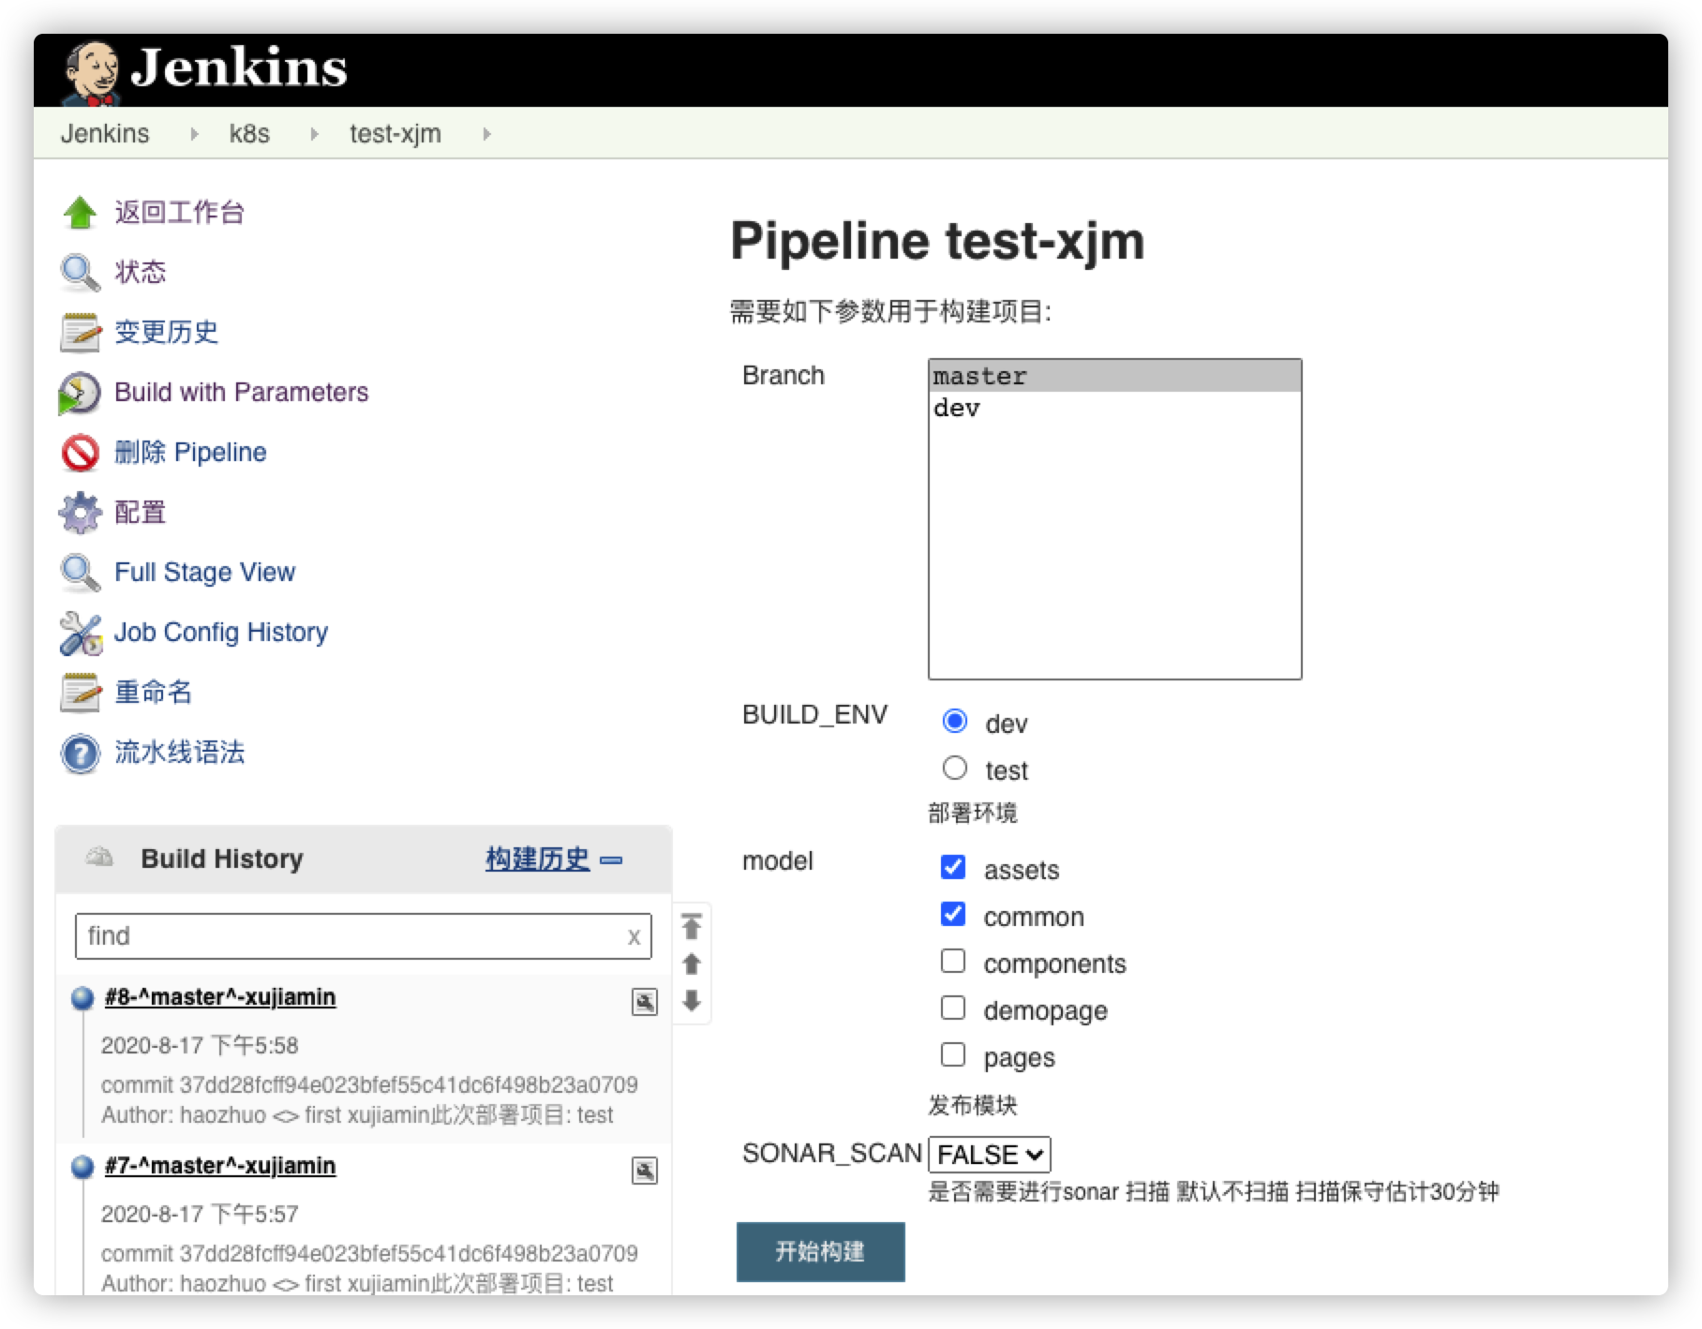Viewport: 1702px width, 1329px height.
Task: Click the Jenkins breadcrumb link
Action: point(105,133)
